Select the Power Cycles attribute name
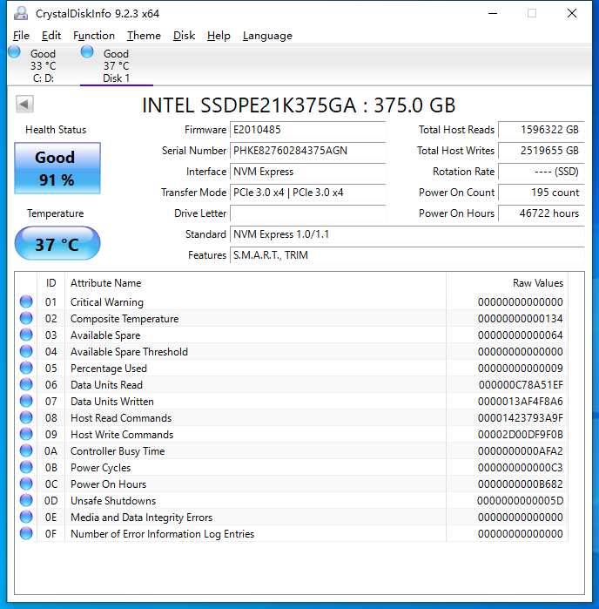The height and width of the screenshot is (609, 599). click(x=100, y=468)
